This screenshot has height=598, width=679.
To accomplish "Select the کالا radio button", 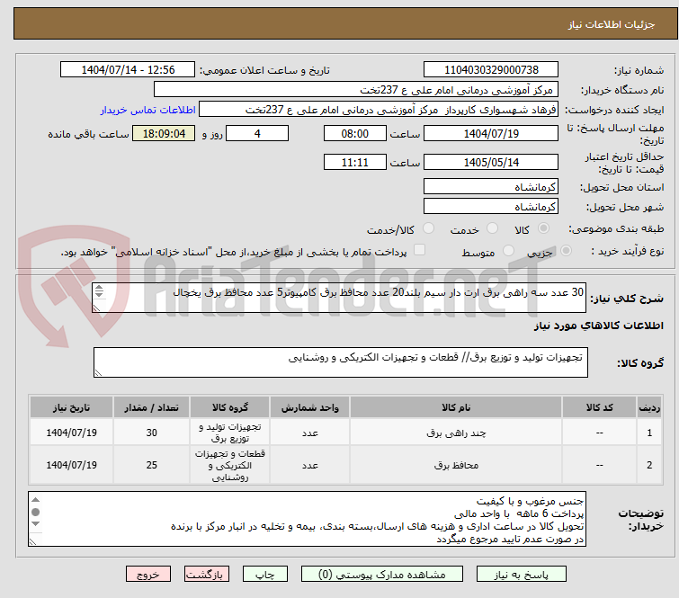I will coord(543,228).
